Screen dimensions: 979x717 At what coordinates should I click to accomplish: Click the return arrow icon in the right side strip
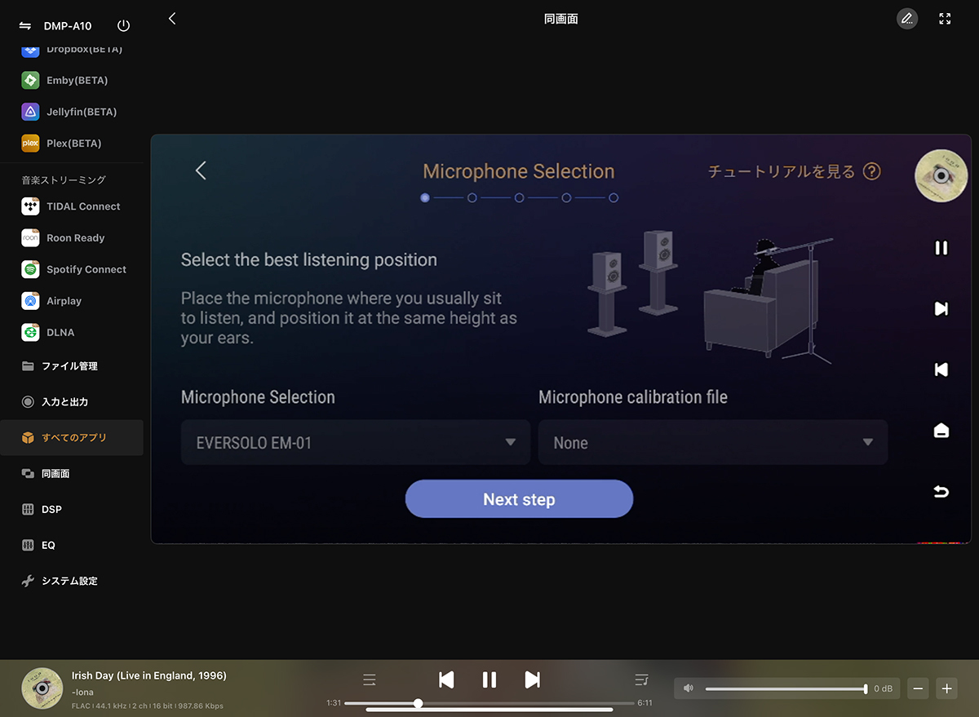click(x=941, y=491)
